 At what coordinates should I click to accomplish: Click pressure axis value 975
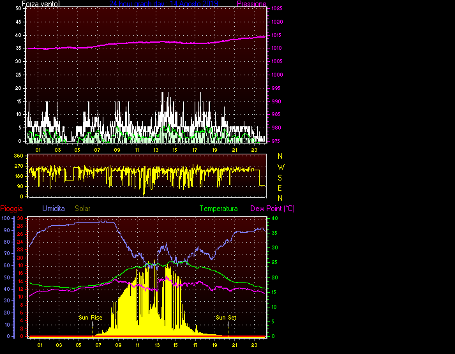coord(276,141)
